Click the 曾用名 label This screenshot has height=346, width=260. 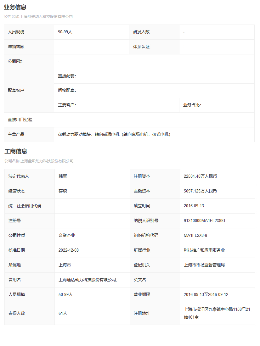(14, 280)
